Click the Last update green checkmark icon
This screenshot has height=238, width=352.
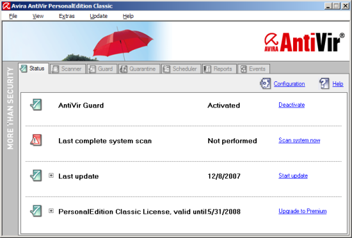[36, 175]
